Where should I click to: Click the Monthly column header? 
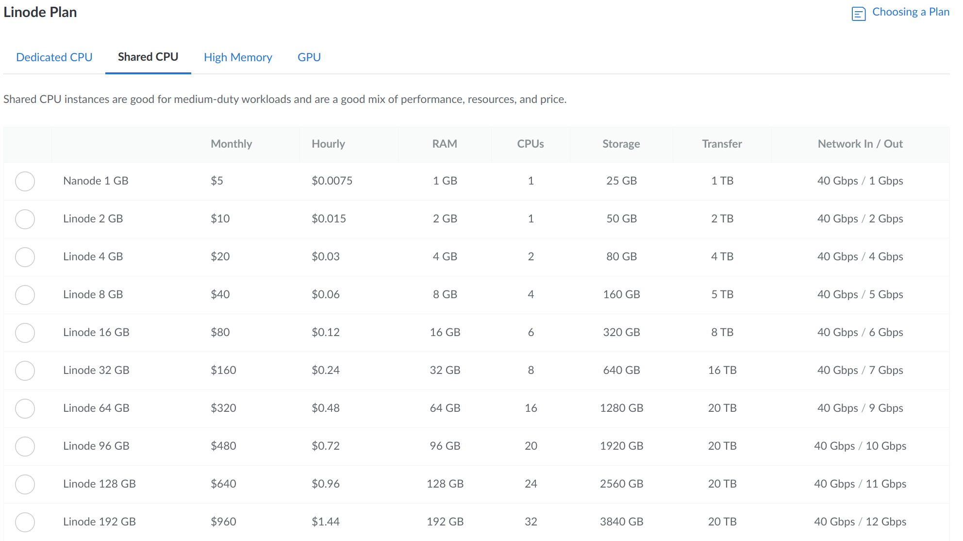click(x=231, y=144)
